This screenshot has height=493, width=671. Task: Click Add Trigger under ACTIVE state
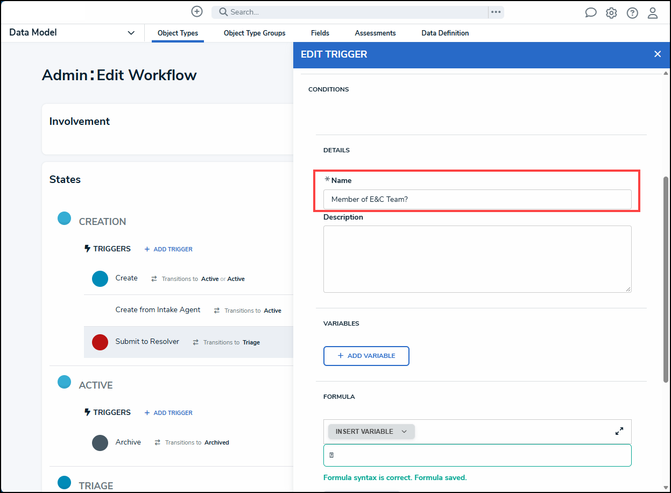[x=168, y=413]
